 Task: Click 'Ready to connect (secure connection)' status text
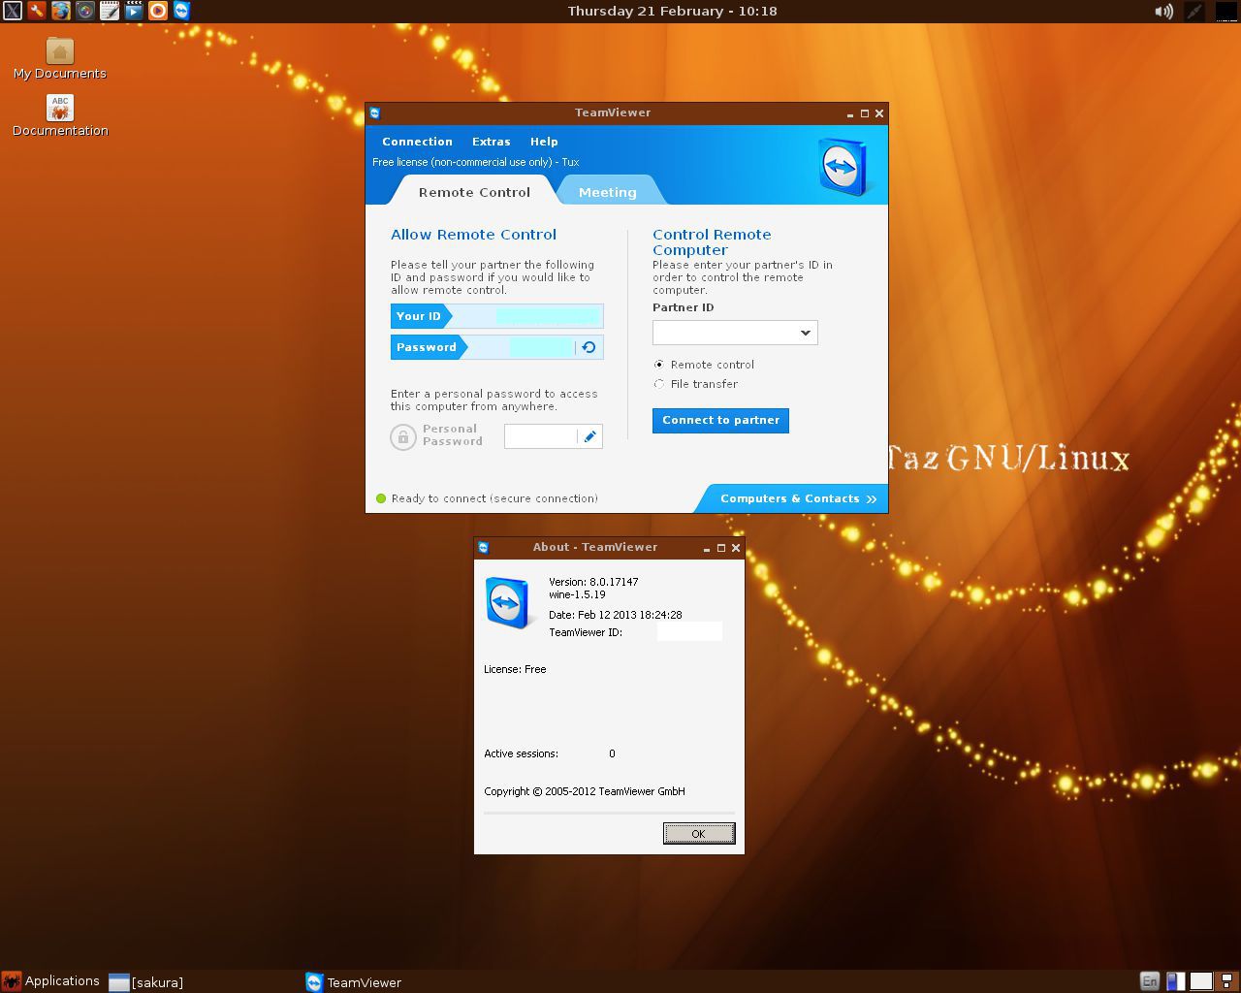click(x=494, y=498)
